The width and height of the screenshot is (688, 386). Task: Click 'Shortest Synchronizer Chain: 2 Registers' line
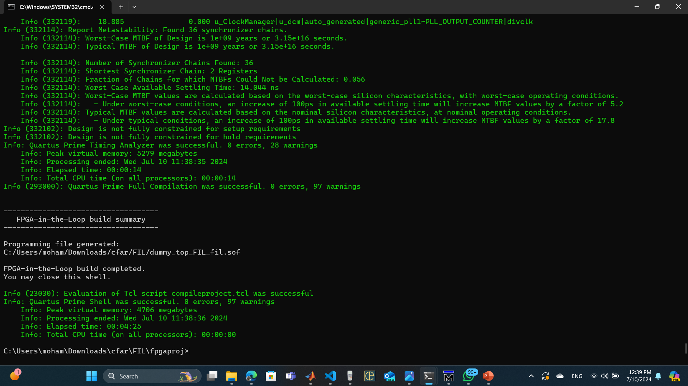pos(139,71)
